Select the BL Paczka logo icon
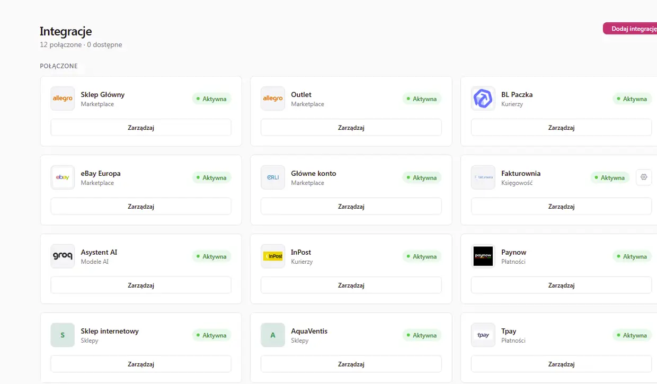657x384 pixels. [x=483, y=99]
